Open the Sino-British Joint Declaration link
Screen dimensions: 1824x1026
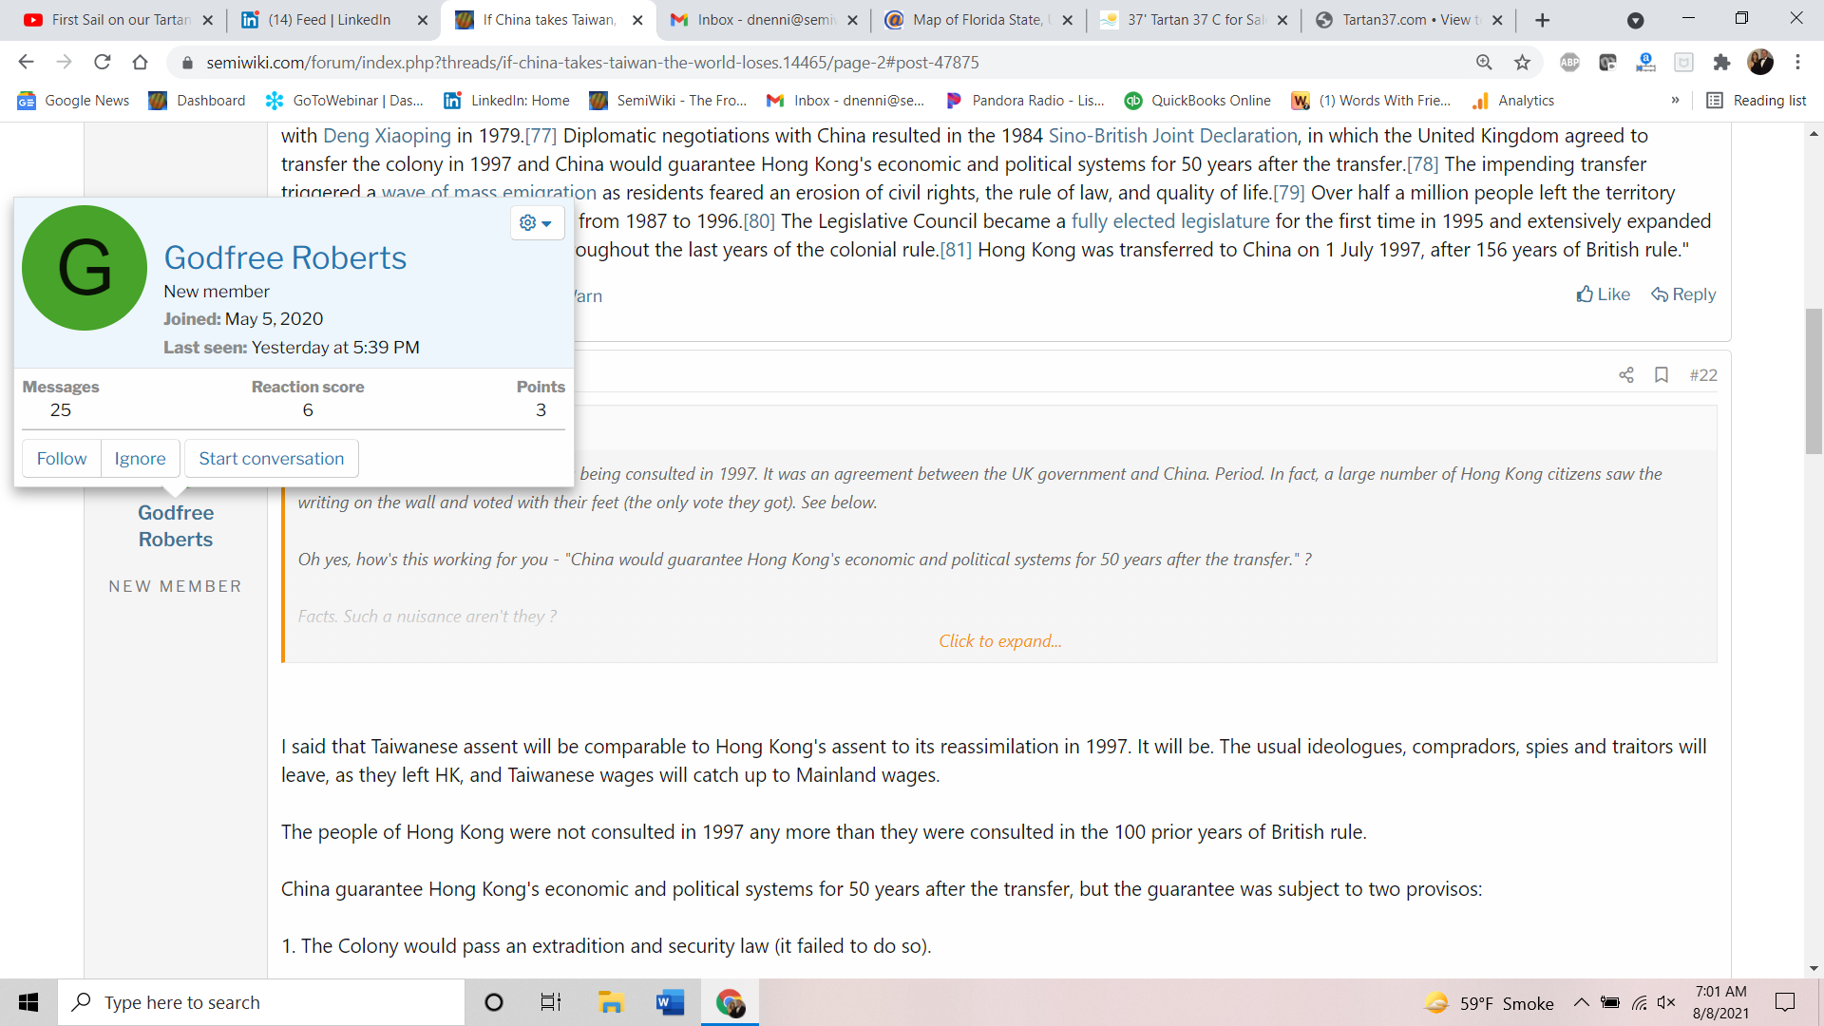click(1172, 136)
